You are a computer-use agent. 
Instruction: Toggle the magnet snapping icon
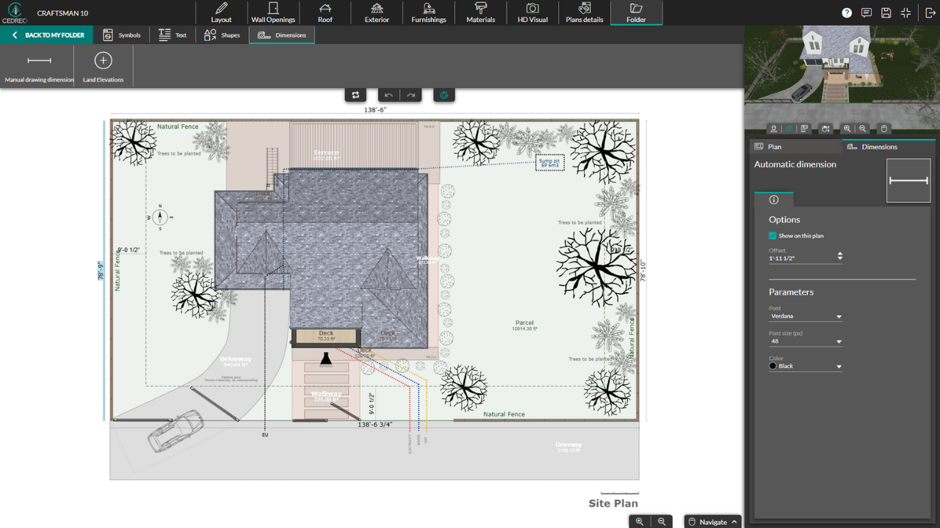(444, 95)
